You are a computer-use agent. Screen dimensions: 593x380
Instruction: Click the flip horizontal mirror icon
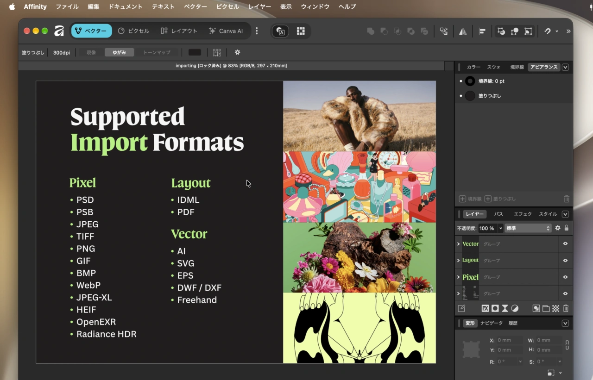[463, 31]
